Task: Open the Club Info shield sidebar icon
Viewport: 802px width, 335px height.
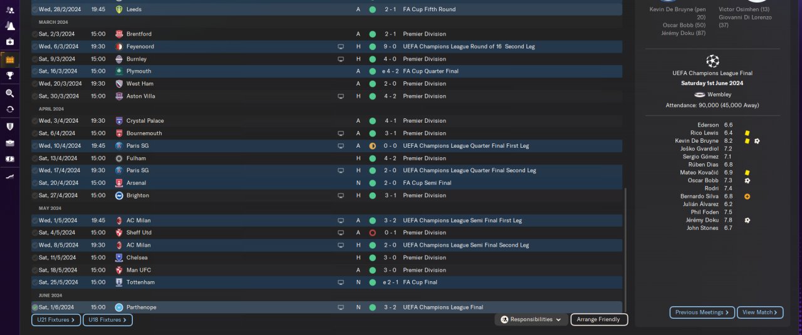Action: [9, 126]
